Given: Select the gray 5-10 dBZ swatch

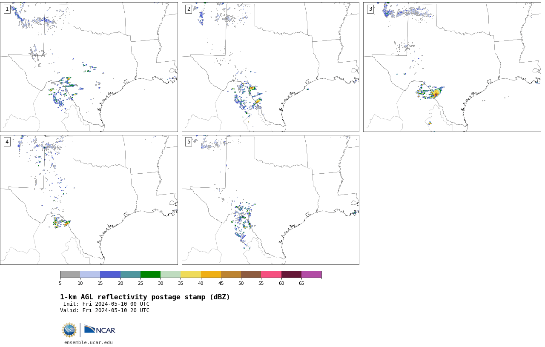Looking at the screenshot, I should tap(70, 274).
